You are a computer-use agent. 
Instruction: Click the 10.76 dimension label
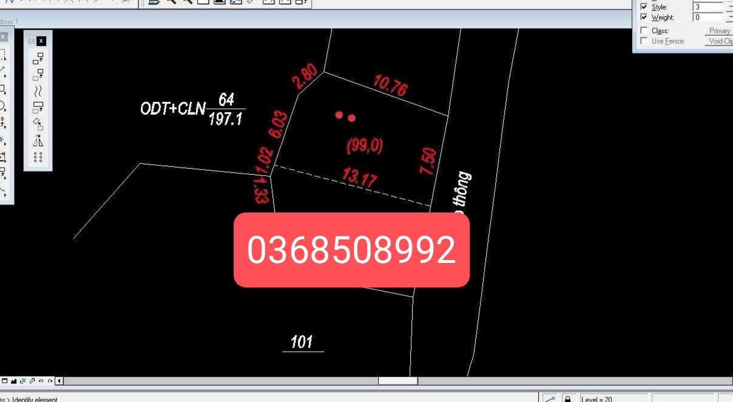pyautogui.click(x=390, y=85)
